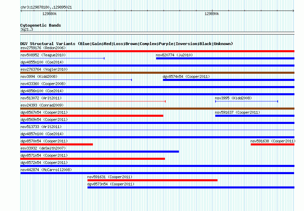
Task: Click blue bar under dgv8573n54
Action: 191,187
